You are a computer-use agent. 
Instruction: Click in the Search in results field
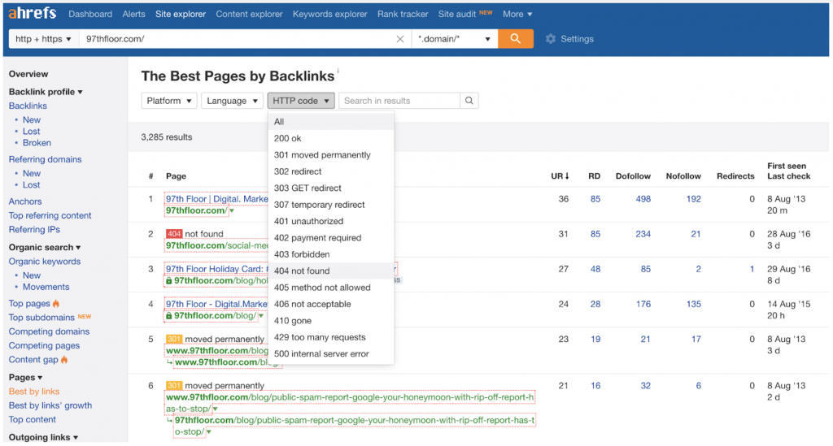pyautogui.click(x=399, y=101)
